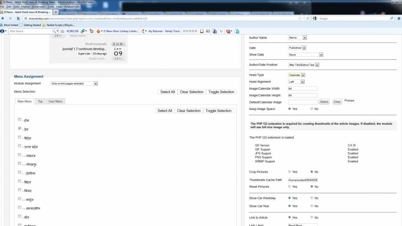Open the Bookmarks menu in menu bar

point(38,7)
